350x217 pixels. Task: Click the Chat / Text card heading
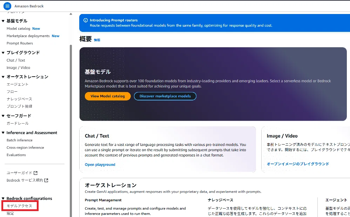click(97, 136)
